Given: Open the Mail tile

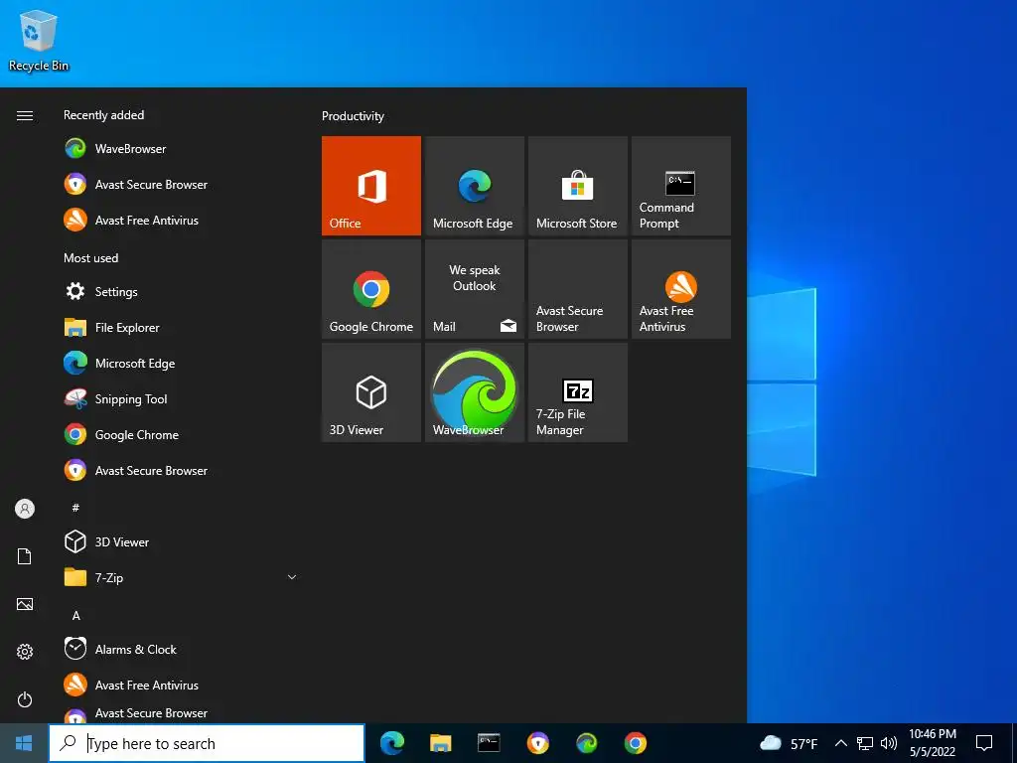Looking at the screenshot, I should pyautogui.click(x=474, y=289).
